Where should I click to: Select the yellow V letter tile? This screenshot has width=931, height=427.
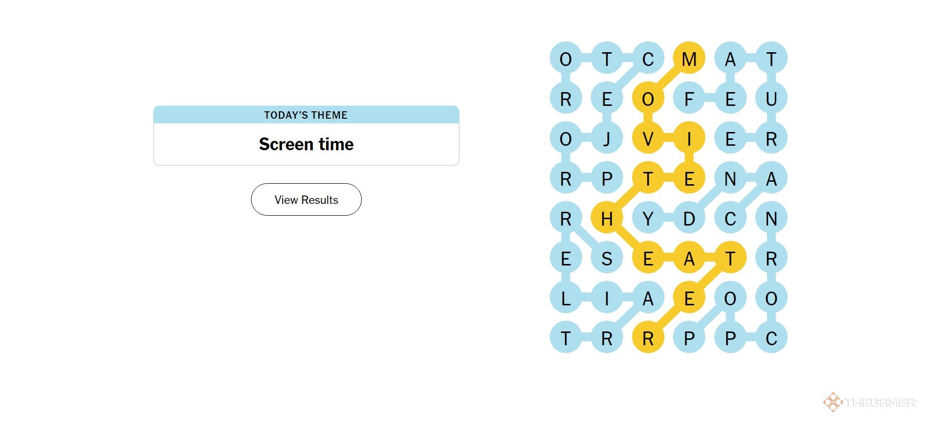[648, 138]
